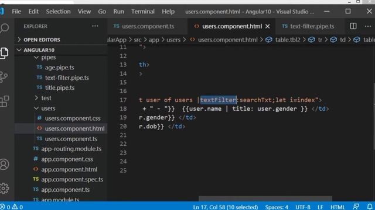Open the Accounts menu icon

tap(4, 164)
